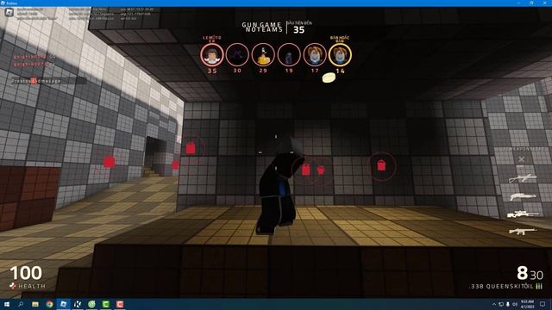Select gold-ringed player avatar scoring 14

(340, 54)
